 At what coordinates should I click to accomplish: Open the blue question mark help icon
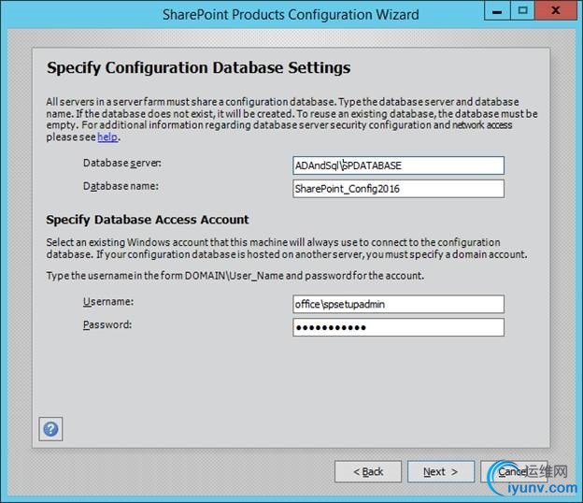[x=50, y=429]
